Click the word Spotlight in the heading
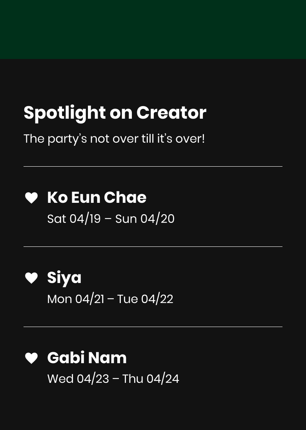Screen dimensions: 306x430 pyautogui.click(x=64, y=113)
